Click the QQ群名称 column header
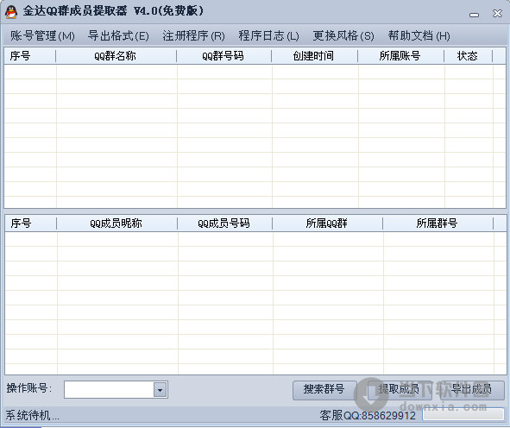The image size is (510, 428). (116, 56)
